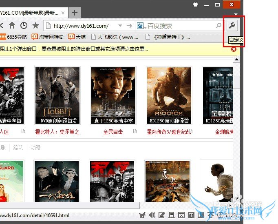This screenshot has width=278, height=224.
Task: Mute sound via status bar speaker
Action: pyautogui.click(x=152, y=215)
